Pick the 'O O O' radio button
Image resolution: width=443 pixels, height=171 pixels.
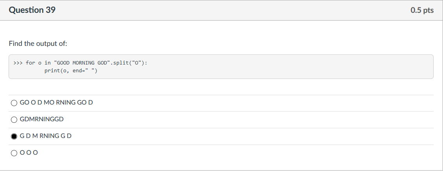pos(14,153)
